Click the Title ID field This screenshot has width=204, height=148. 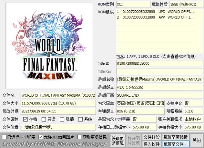coord(160,63)
